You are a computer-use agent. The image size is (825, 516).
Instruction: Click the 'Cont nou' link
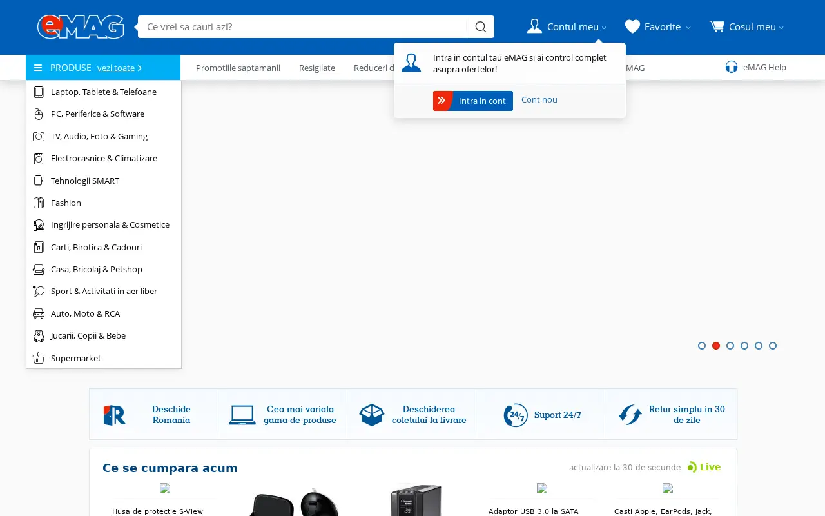click(x=539, y=99)
